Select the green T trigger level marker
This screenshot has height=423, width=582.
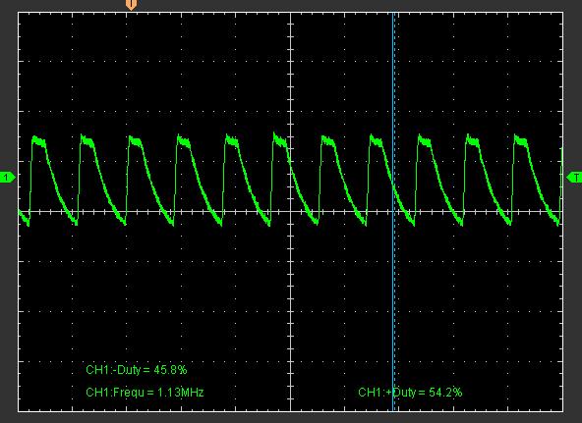coord(574,178)
